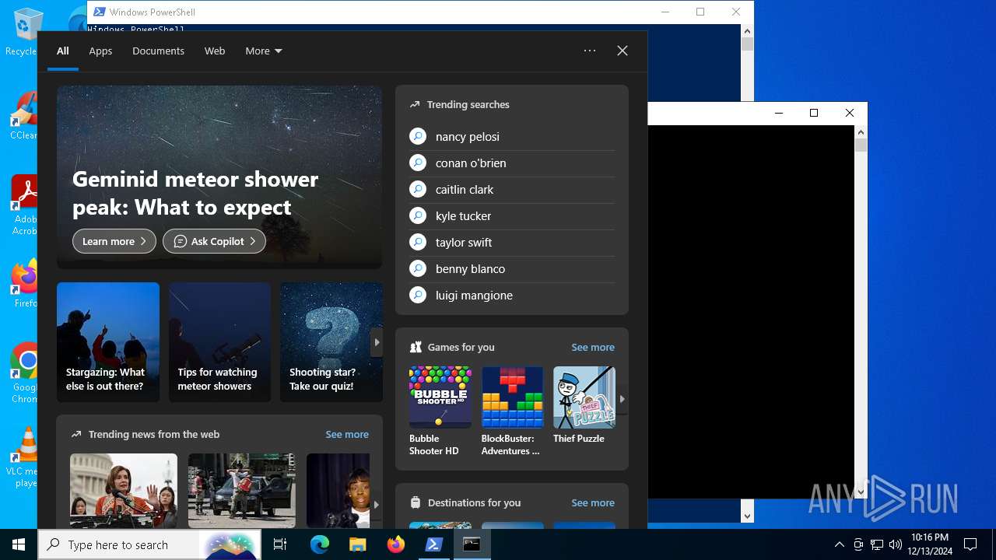Expand the More dropdown in search tabs
Screen dimensions: 996x560
point(264,51)
